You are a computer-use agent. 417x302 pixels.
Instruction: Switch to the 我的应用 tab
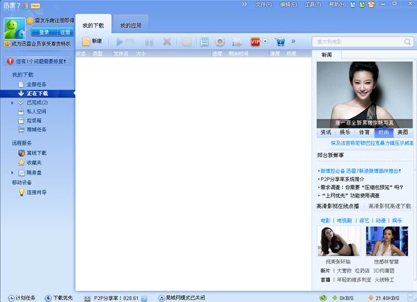tap(131, 26)
